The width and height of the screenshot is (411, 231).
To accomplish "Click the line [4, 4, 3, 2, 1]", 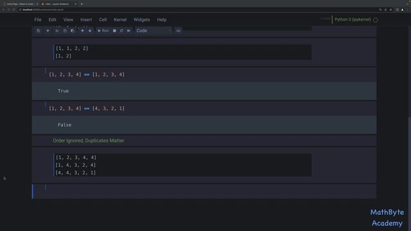I will click(x=76, y=173).
